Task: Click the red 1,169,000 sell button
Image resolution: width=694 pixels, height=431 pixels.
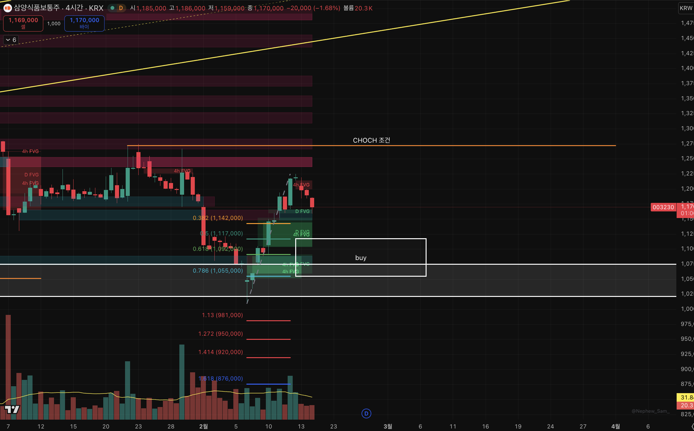Action: pos(23,23)
